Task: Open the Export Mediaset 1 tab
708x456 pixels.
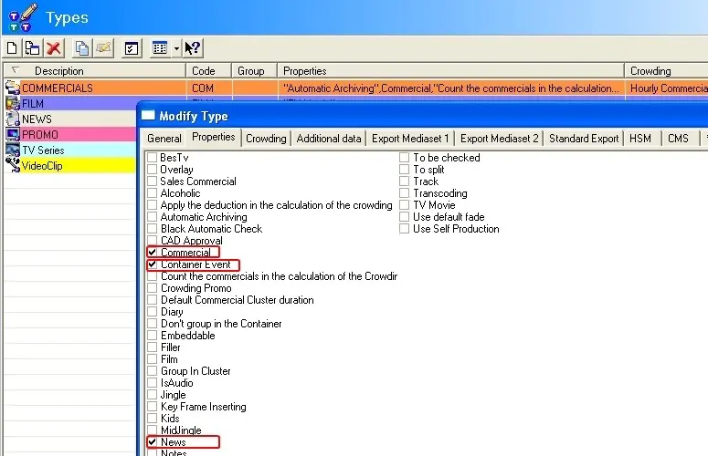Action: [x=408, y=139]
